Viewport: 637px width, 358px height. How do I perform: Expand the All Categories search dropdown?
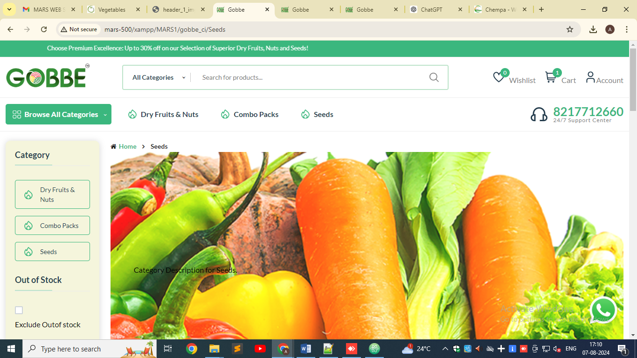pyautogui.click(x=158, y=77)
